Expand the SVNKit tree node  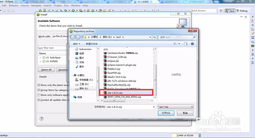(x=40, y=62)
